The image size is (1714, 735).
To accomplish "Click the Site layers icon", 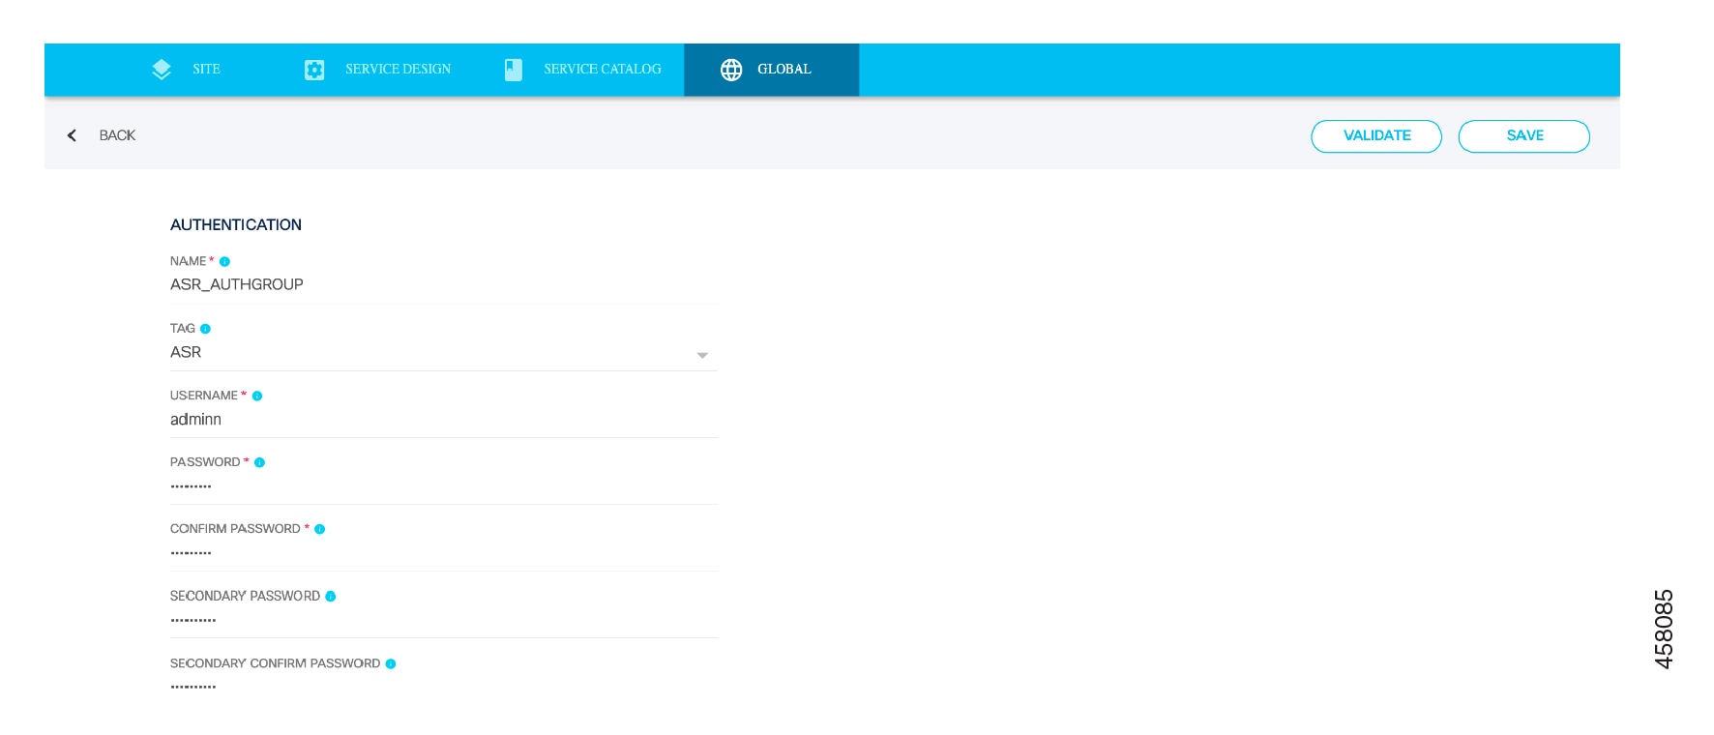I will click(x=162, y=70).
